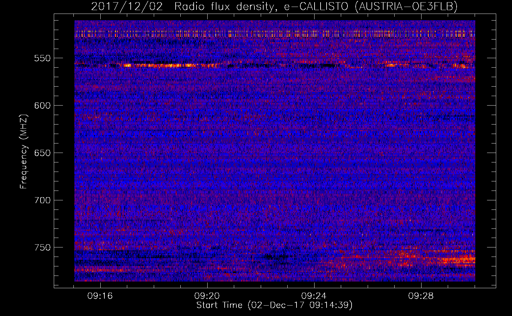Click the 'Start Time (02-Dec-17 09:14:39)' label
This screenshot has height=316, width=512.
point(274,305)
